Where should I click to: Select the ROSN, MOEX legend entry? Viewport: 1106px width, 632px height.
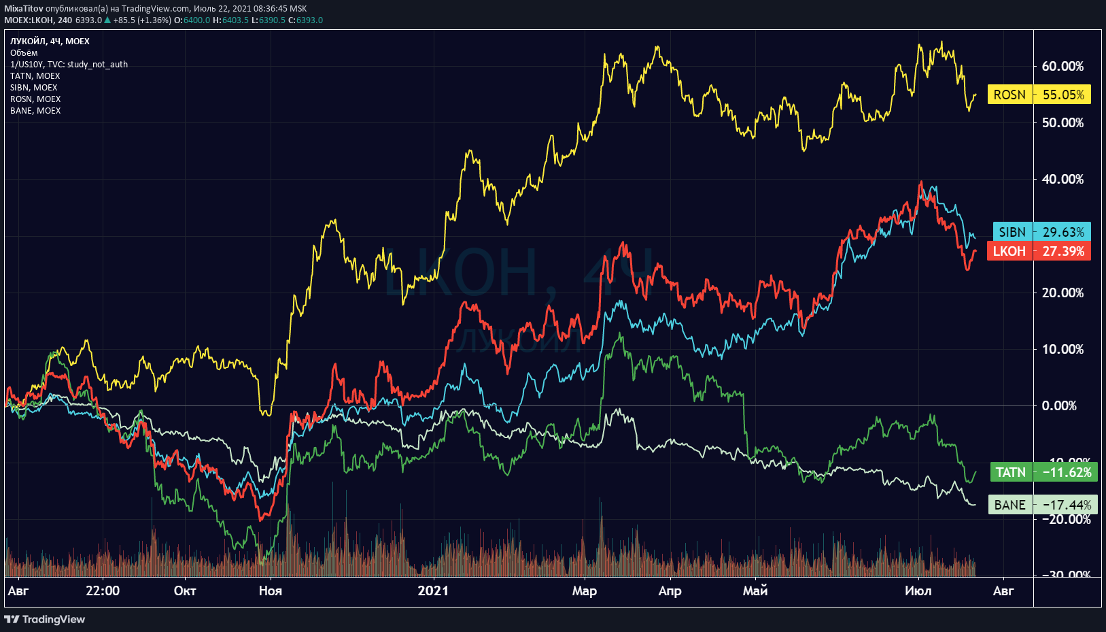tap(35, 99)
